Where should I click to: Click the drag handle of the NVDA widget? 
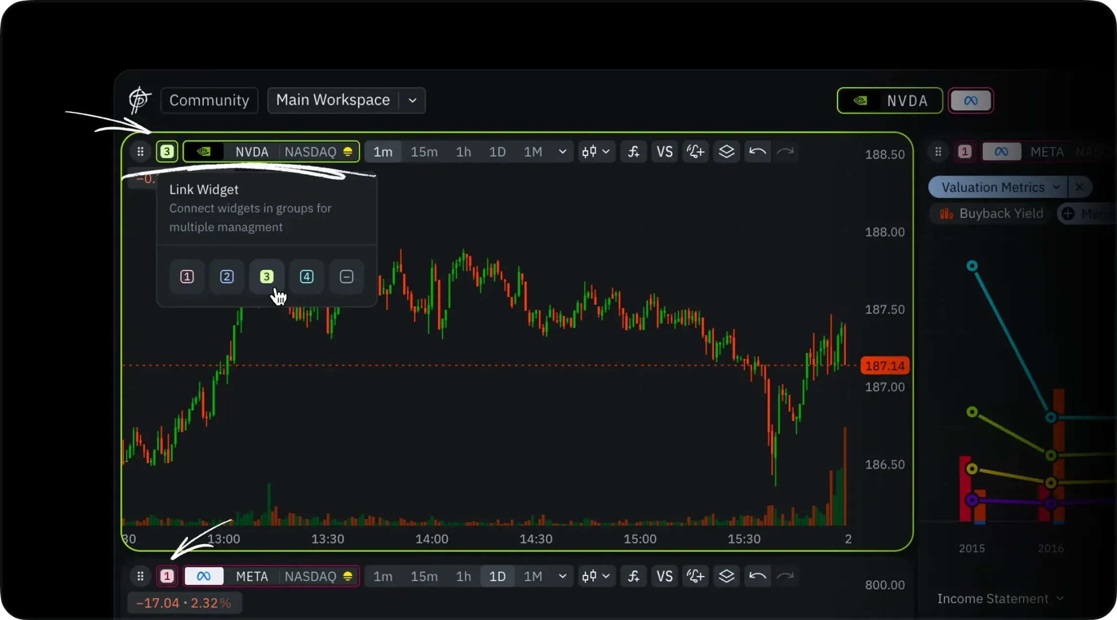(x=140, y=152)
